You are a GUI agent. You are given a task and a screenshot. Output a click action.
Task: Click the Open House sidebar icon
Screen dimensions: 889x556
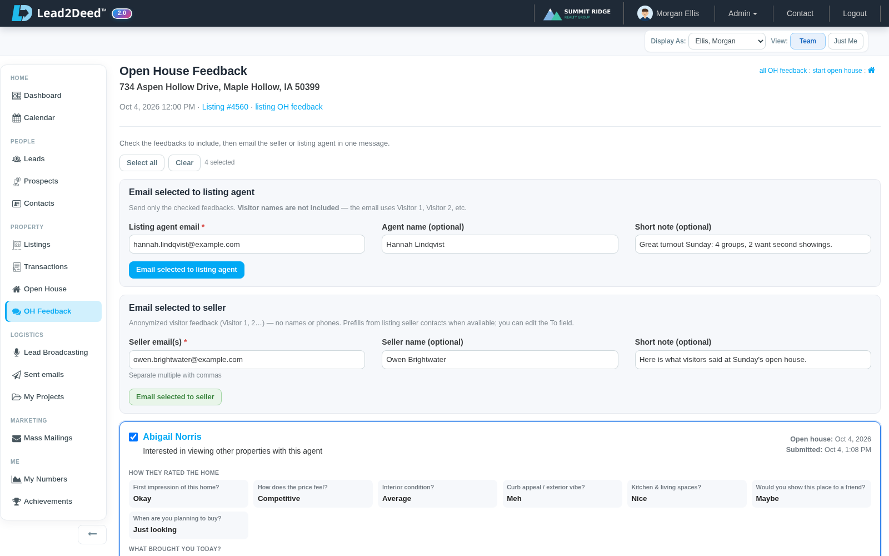[x=17, y=289]
